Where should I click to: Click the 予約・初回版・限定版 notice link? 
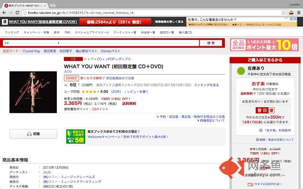tap(192, 117)
